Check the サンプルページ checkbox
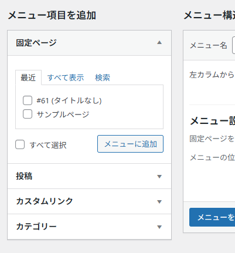Viewport: 235px width, 253px height. [28, 114]
